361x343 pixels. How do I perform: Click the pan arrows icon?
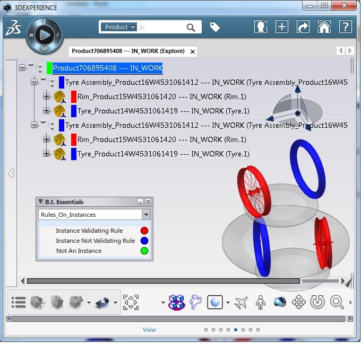click(298, 302)
